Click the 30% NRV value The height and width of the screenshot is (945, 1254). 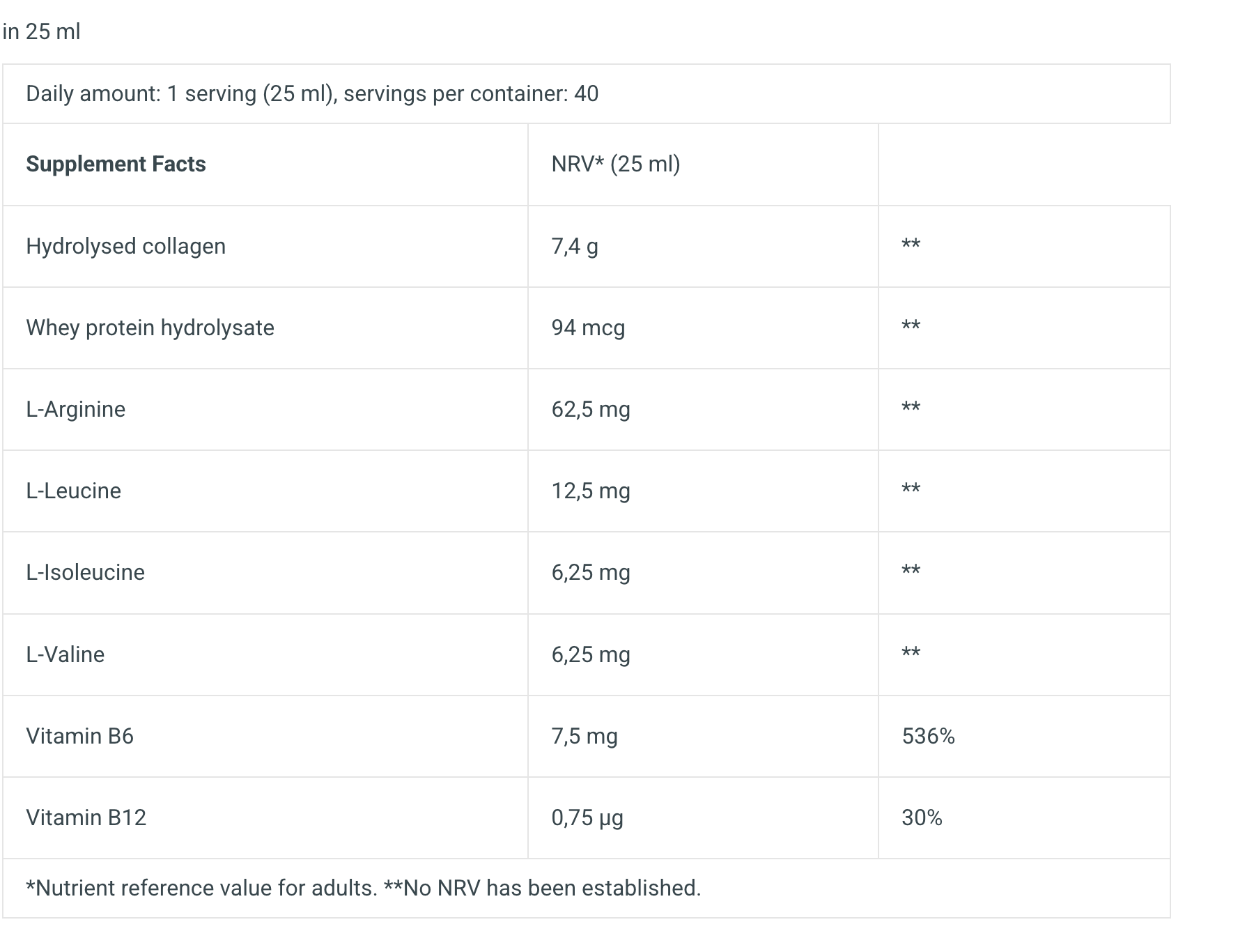[922, 818]
